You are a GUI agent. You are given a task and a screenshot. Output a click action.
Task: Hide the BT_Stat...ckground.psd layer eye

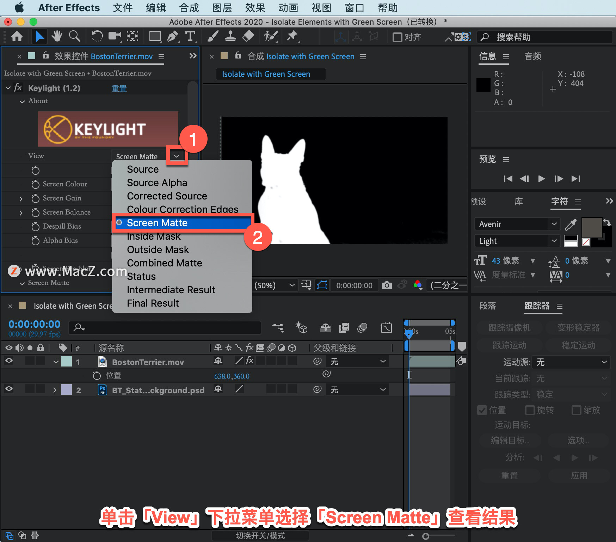[x=9, y=389]
